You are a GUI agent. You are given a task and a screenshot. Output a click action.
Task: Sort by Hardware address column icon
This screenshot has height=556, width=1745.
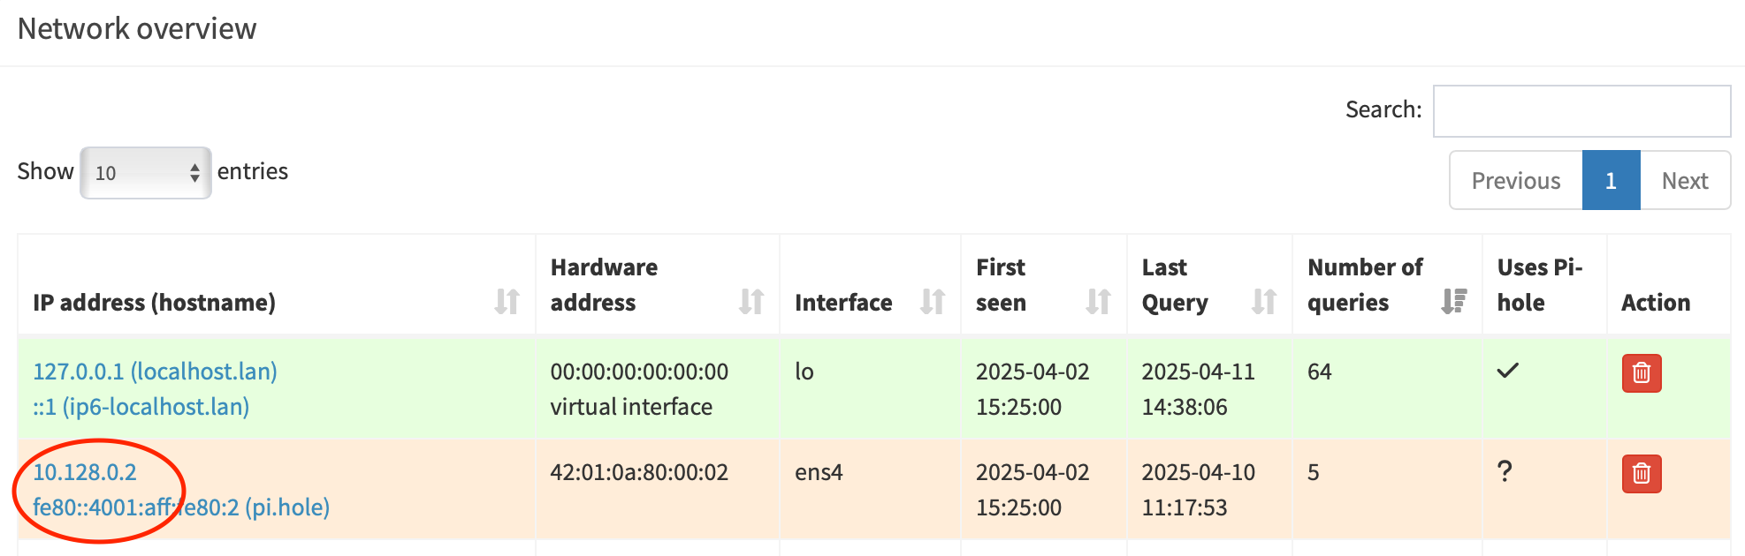[x=751, y=302]
